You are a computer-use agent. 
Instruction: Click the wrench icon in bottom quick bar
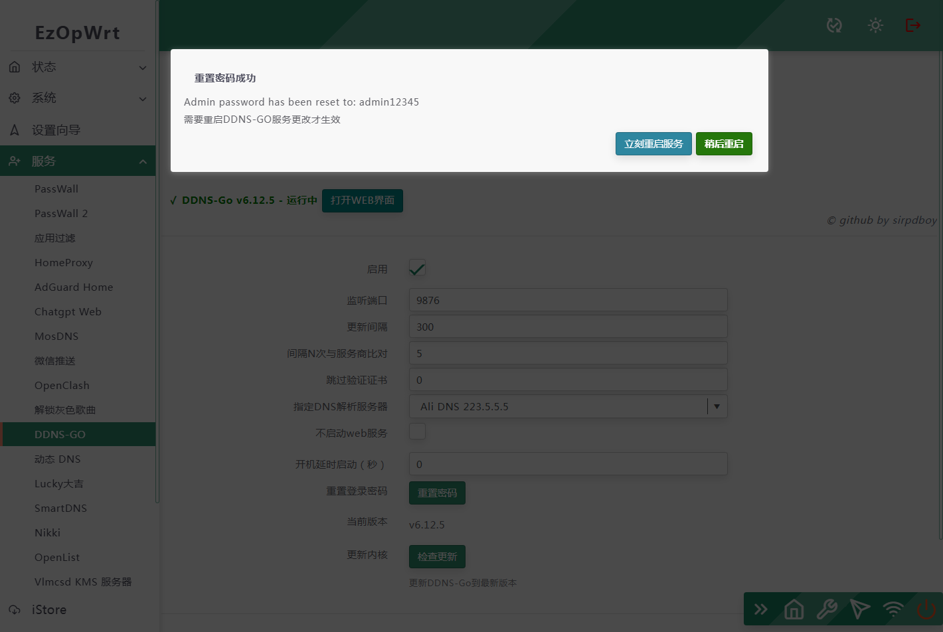[x=827, y=609]
